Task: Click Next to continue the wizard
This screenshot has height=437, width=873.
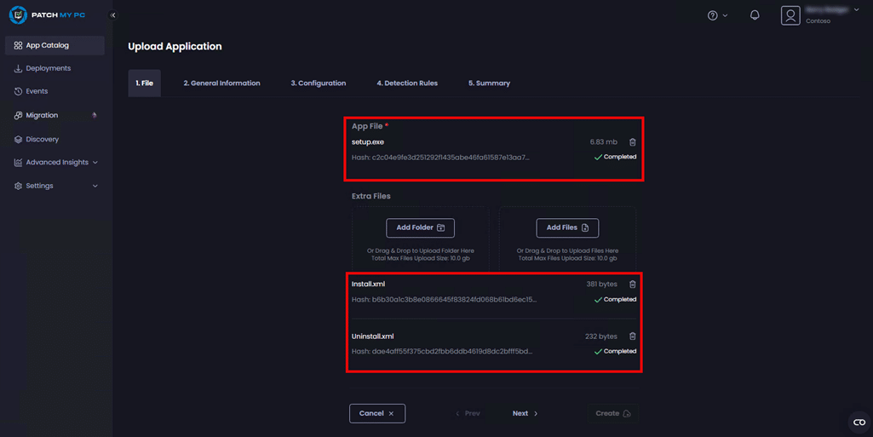Action: [x=525, y=413]
